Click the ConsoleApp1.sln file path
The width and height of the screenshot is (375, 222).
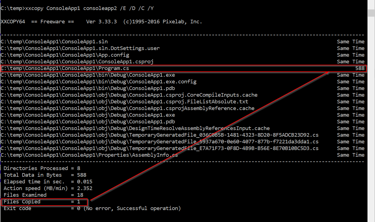[x=54, y=42]
